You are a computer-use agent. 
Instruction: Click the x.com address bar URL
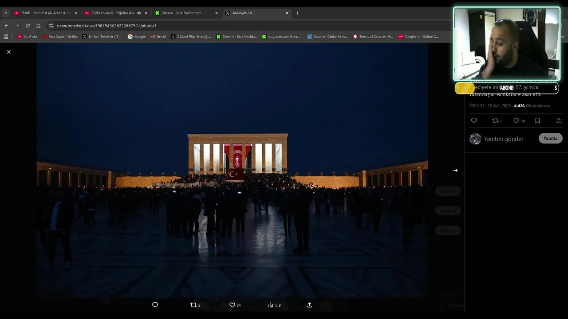pyautogui.click(x=106, y=26)
